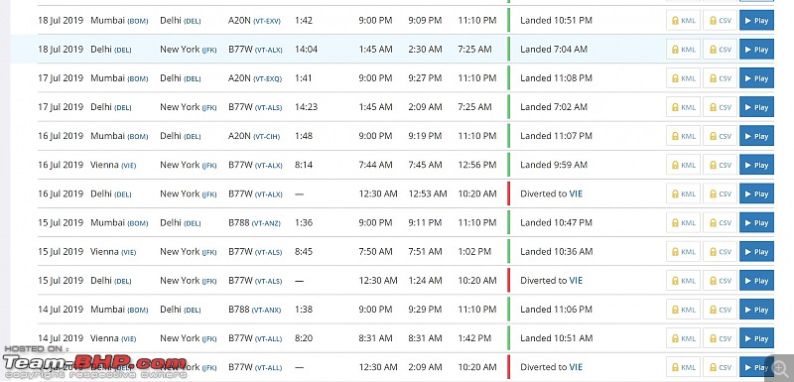This screenshot has width=794, height=382.
Task: Click KML button for 17 Jul Delhi to New York flight
Action: (x=683, y=107)
